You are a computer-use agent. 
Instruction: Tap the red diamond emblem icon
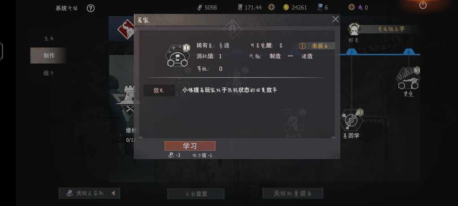(126, 30)
